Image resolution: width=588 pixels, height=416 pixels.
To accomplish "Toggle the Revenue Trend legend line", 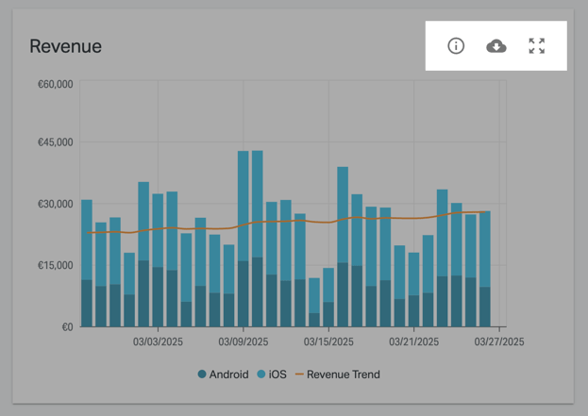I will click(338, 374).
